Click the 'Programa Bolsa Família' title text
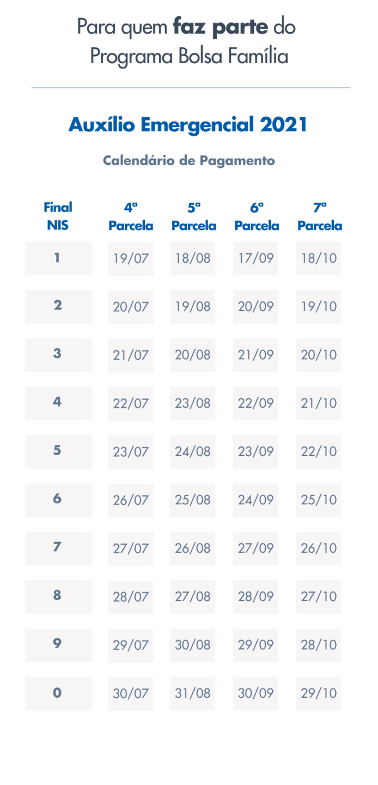 coord(188,56)
